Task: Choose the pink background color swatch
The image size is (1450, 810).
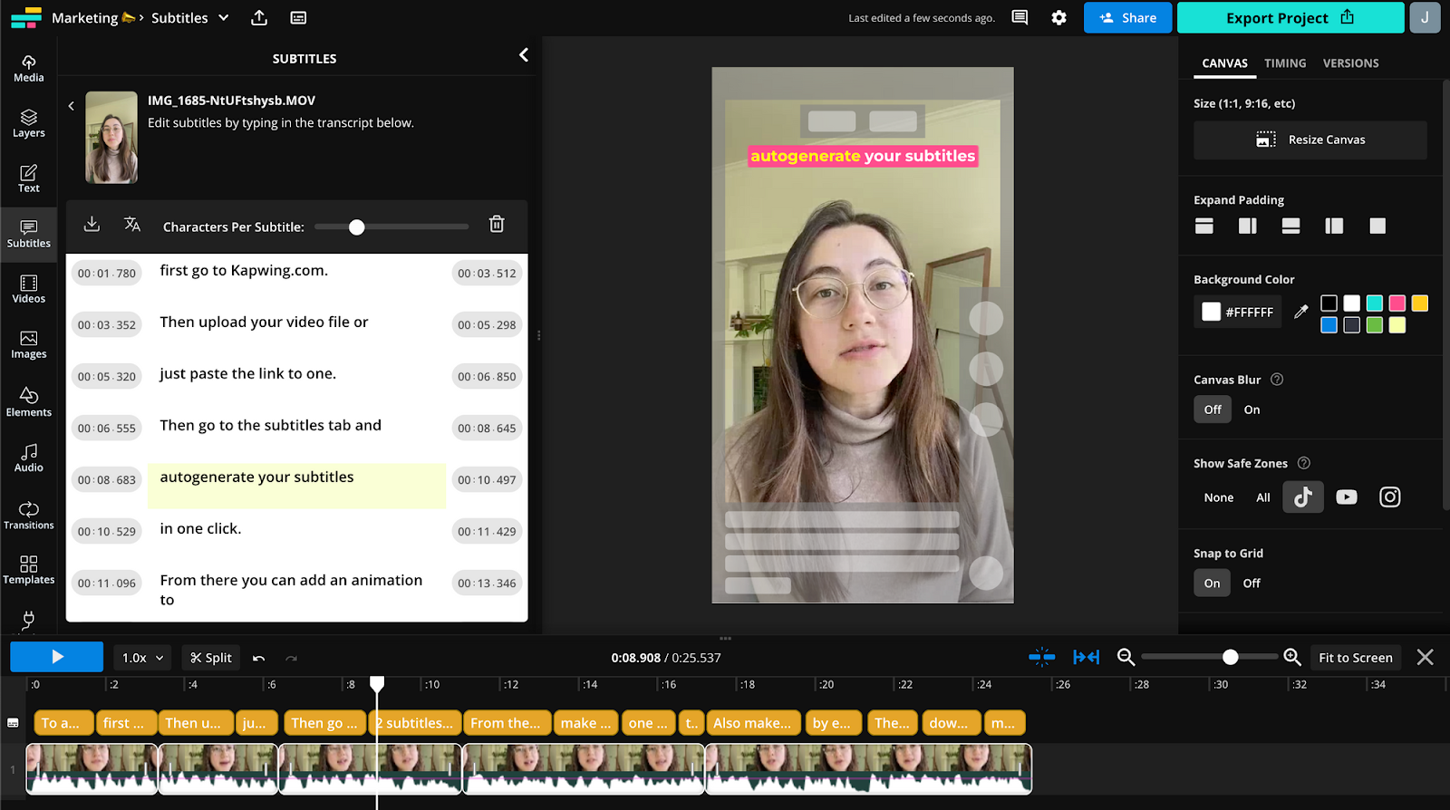Action: 1397,304
